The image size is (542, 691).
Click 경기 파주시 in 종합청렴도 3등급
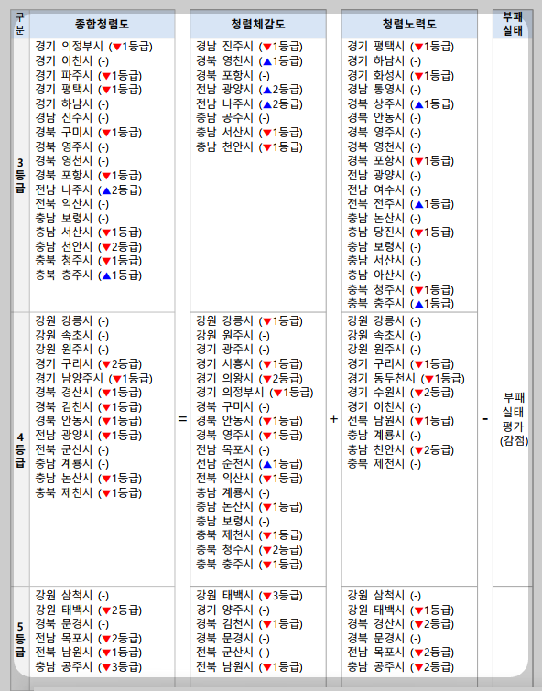89,75
